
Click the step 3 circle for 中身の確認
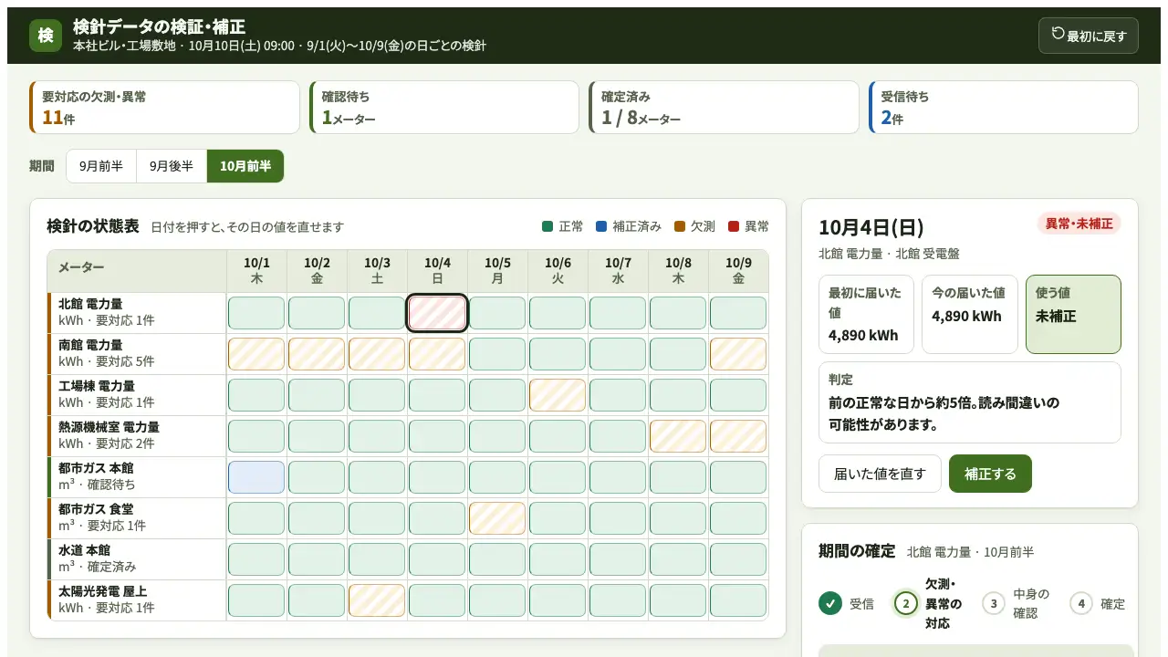[994, 603]
